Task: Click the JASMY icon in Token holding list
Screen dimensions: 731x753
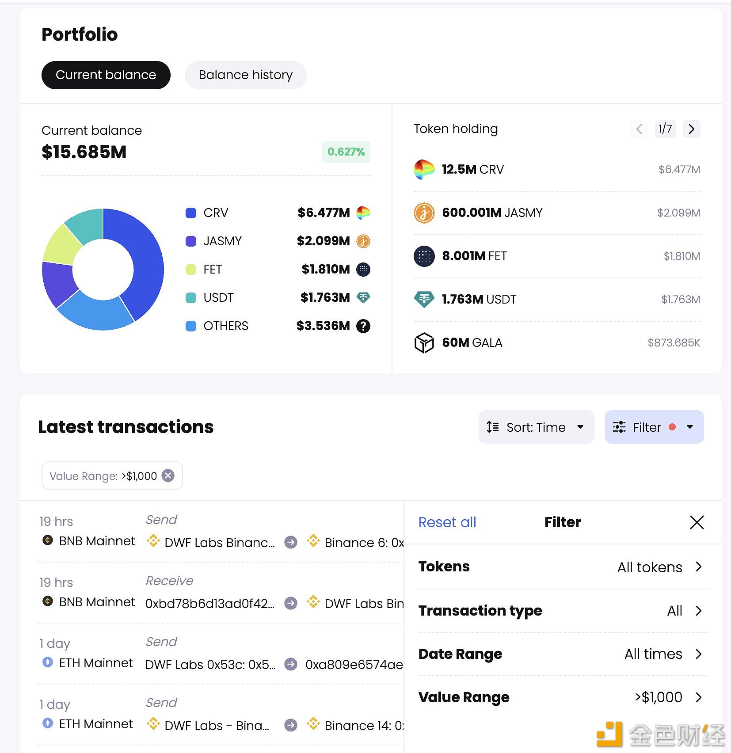Action: tap(424, 213)
